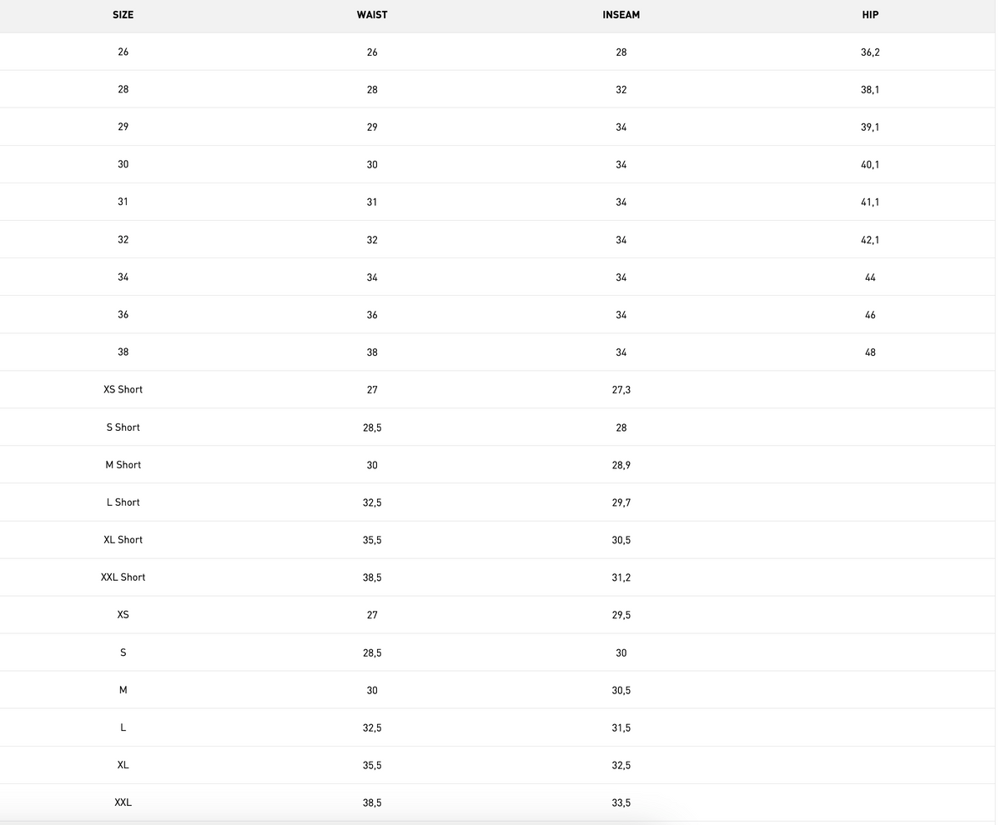Click the INSEAM column header

point(621,14)
